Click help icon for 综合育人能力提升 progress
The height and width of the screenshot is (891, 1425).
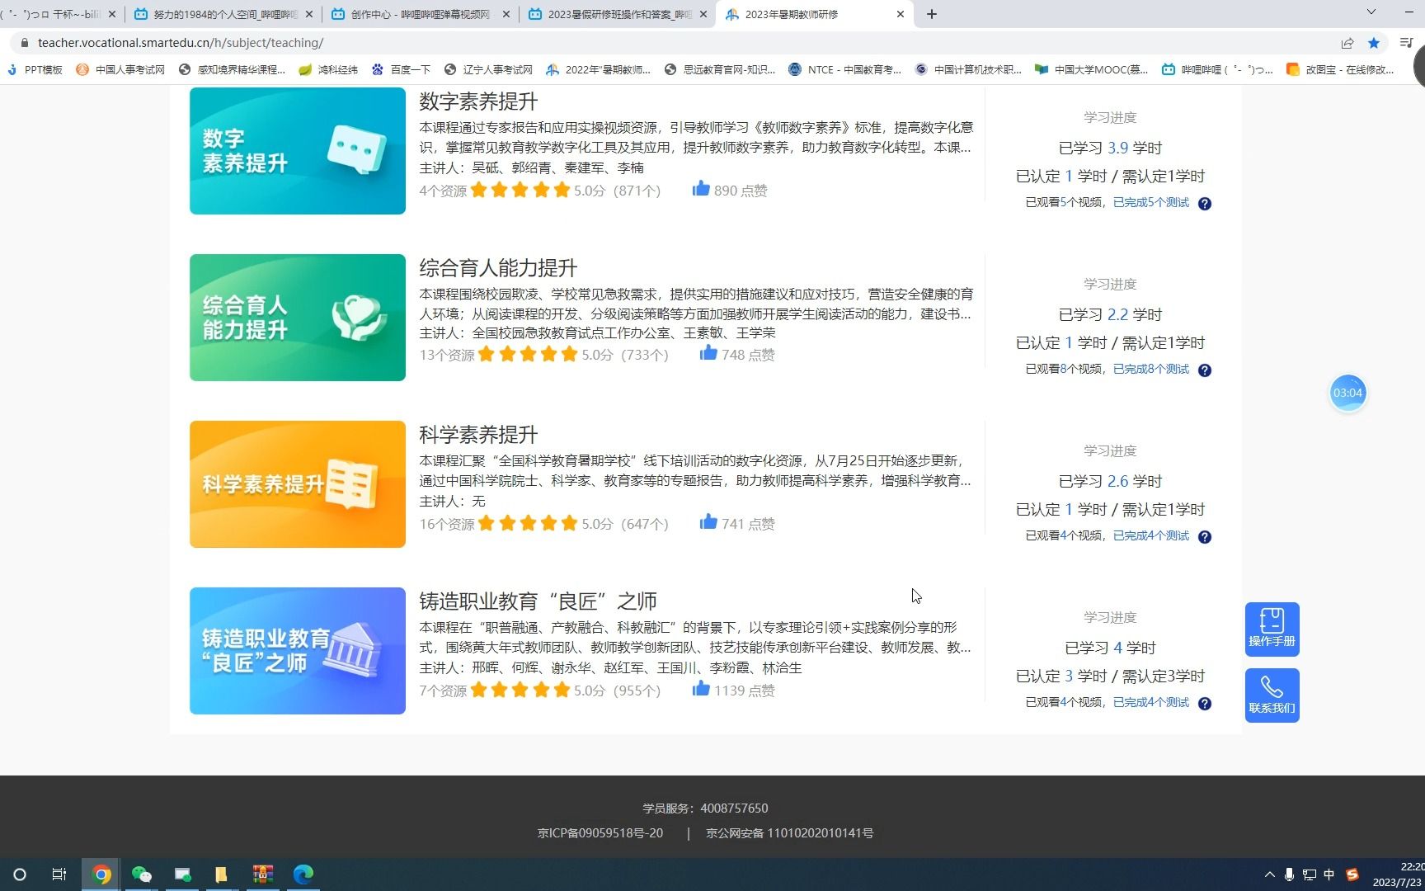click(1205, 370)
